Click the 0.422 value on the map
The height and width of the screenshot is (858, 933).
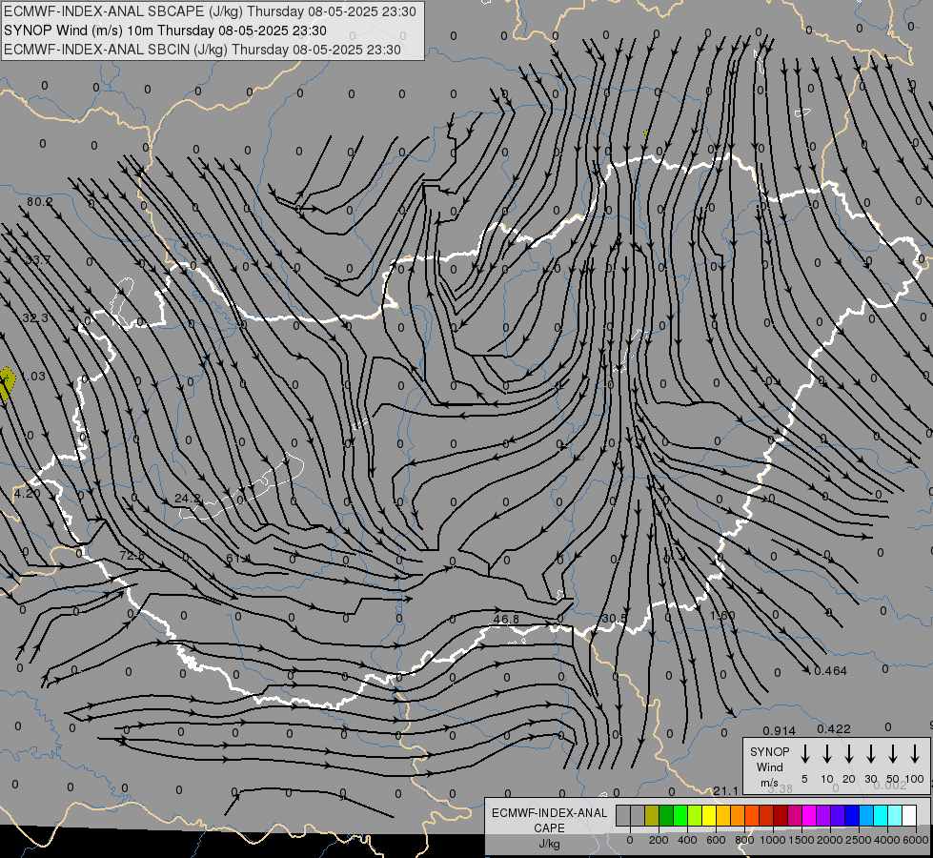click(x=834, y=728)
